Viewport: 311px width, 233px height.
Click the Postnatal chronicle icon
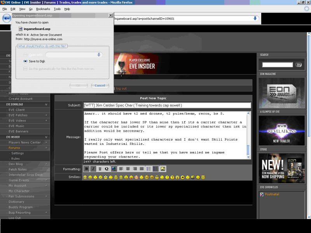pos(262,195)
